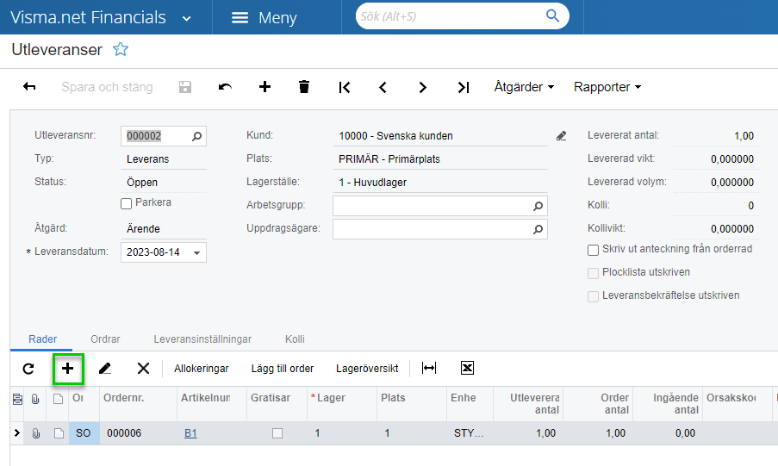Enable Skriv ut anteckning från orderrad
Screen dimensions: 778x466
[x=593, y=250]
